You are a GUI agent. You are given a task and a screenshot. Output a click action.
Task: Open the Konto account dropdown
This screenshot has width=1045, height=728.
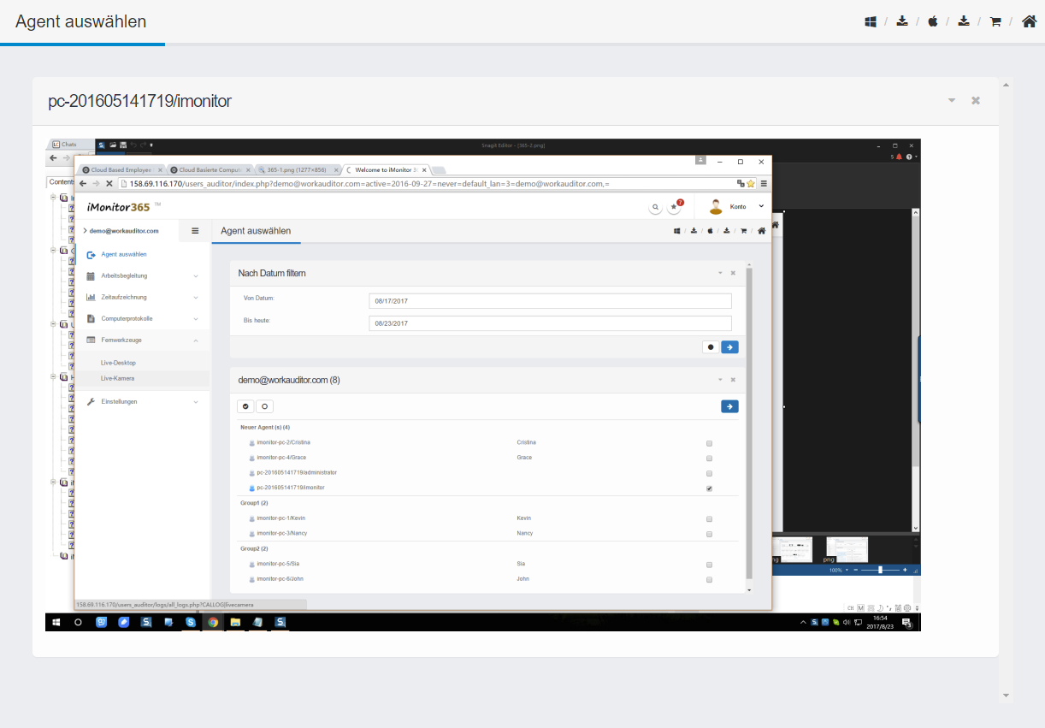pos(736,207)
